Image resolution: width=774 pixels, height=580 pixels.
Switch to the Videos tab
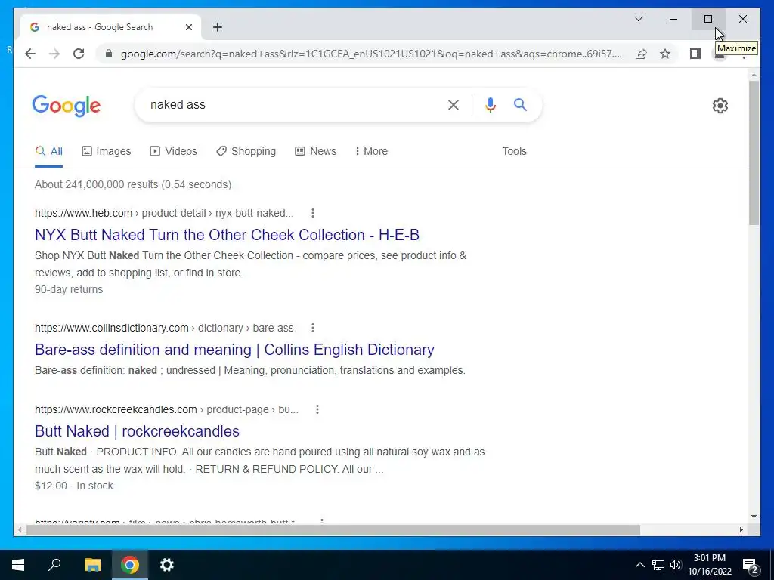[x=173, y=151]
